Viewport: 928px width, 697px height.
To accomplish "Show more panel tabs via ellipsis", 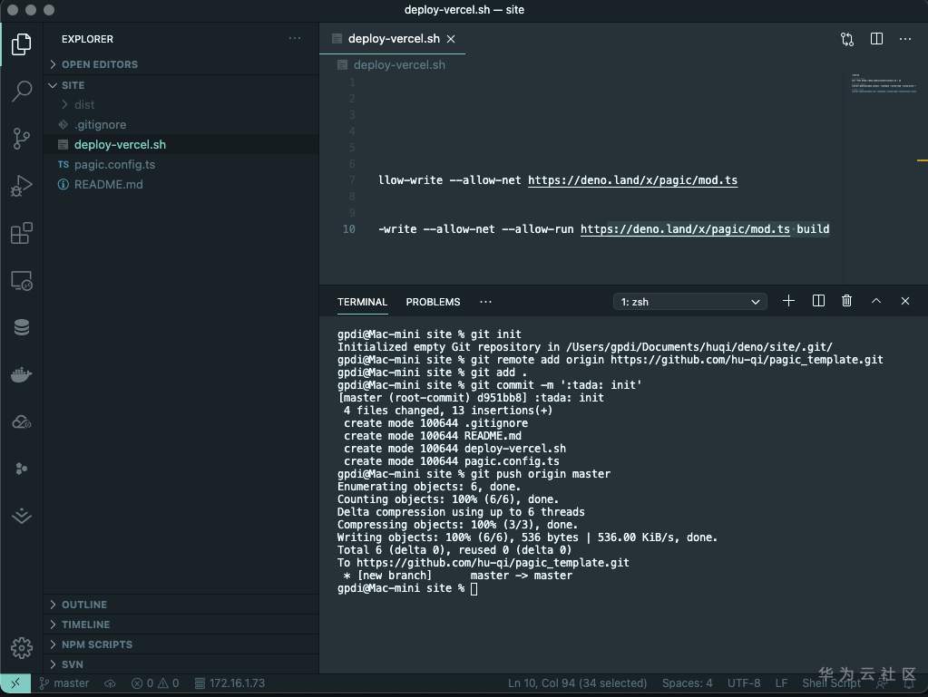I will pyautogui.click(x=485, y=302).
